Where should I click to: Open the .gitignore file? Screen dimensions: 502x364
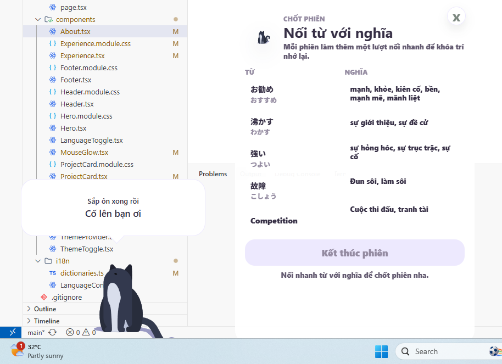(66, 298)
